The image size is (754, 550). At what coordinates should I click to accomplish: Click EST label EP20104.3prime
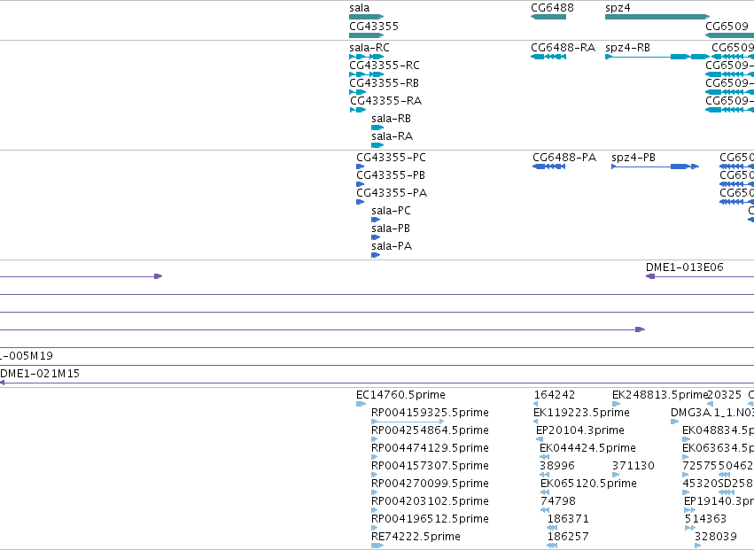tap(580, 430)
